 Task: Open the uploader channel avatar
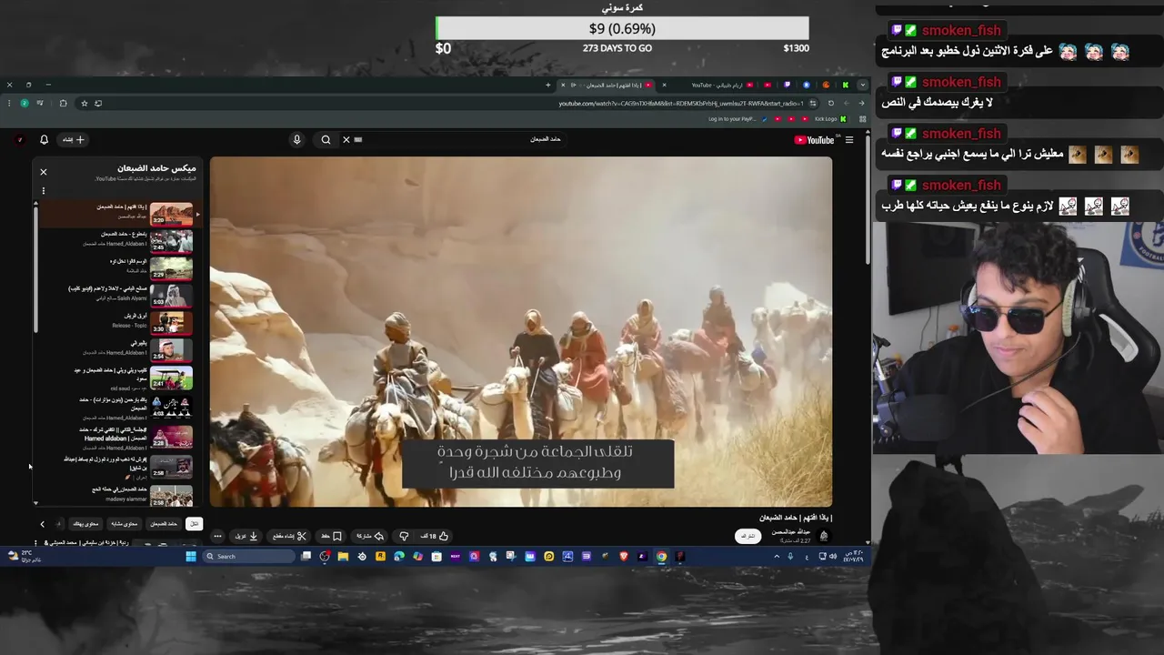pos(824,536)
